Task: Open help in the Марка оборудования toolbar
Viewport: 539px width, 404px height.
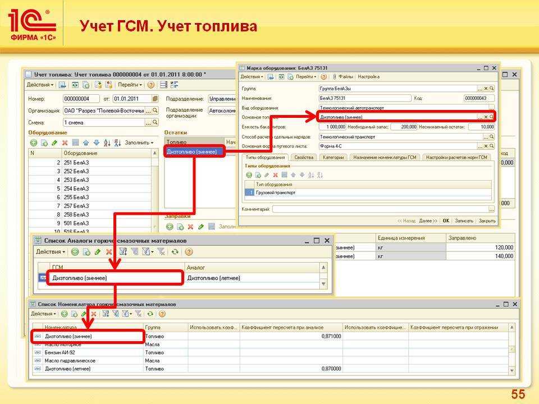Action: pos(323,77)
